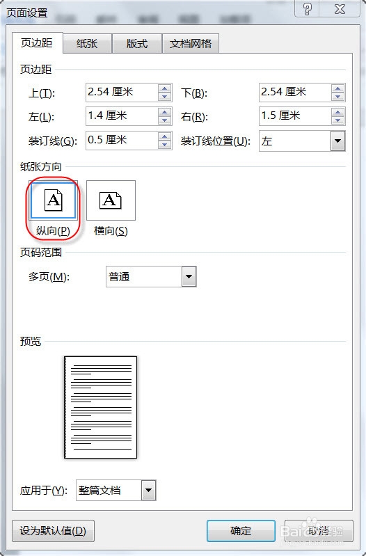Select the landscape (横向) orientation icon

[111, 200]
